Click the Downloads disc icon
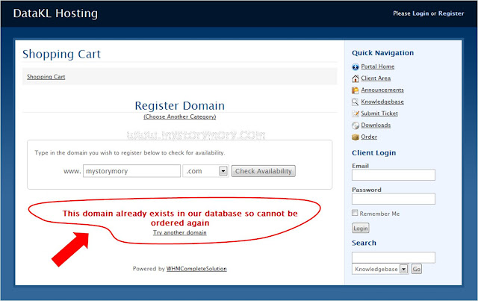 [x=356, y=125]
